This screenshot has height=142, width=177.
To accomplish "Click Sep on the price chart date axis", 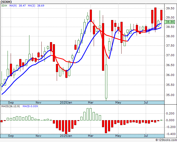I will tap(11, 102).
